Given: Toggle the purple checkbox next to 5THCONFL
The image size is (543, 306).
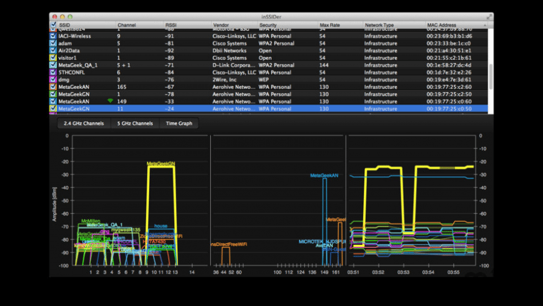Looking at the screenshot, I should [53, 72].
